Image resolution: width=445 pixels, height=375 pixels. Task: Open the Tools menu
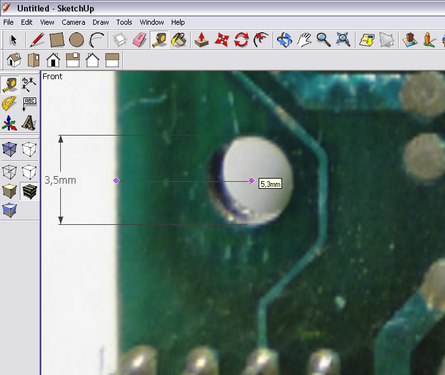[x=124, y=22]
